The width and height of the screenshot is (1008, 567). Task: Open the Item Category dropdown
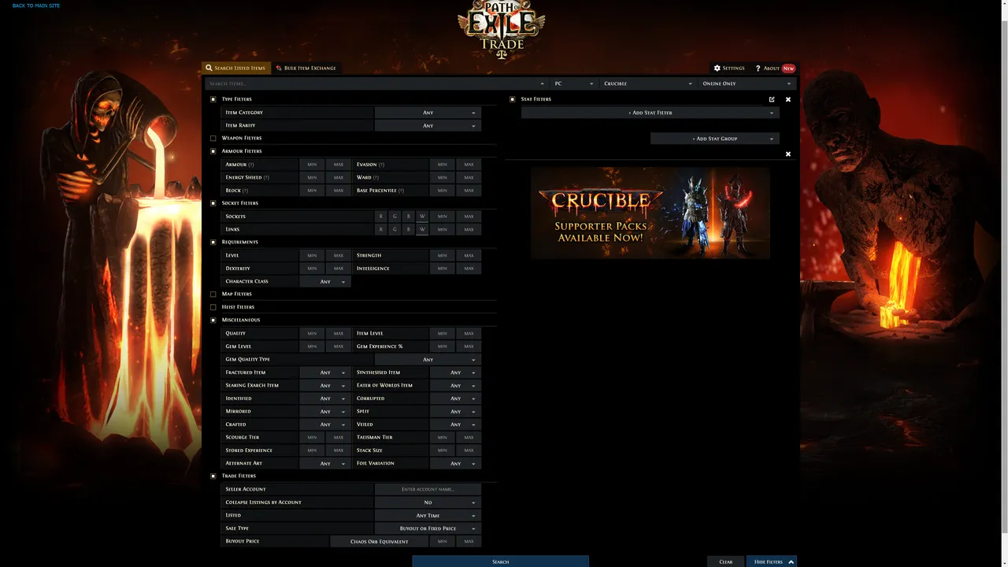pos(428,113)
